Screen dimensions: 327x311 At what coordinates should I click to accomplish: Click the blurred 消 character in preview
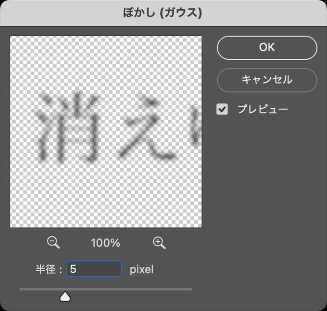click(x=66, y=127)
